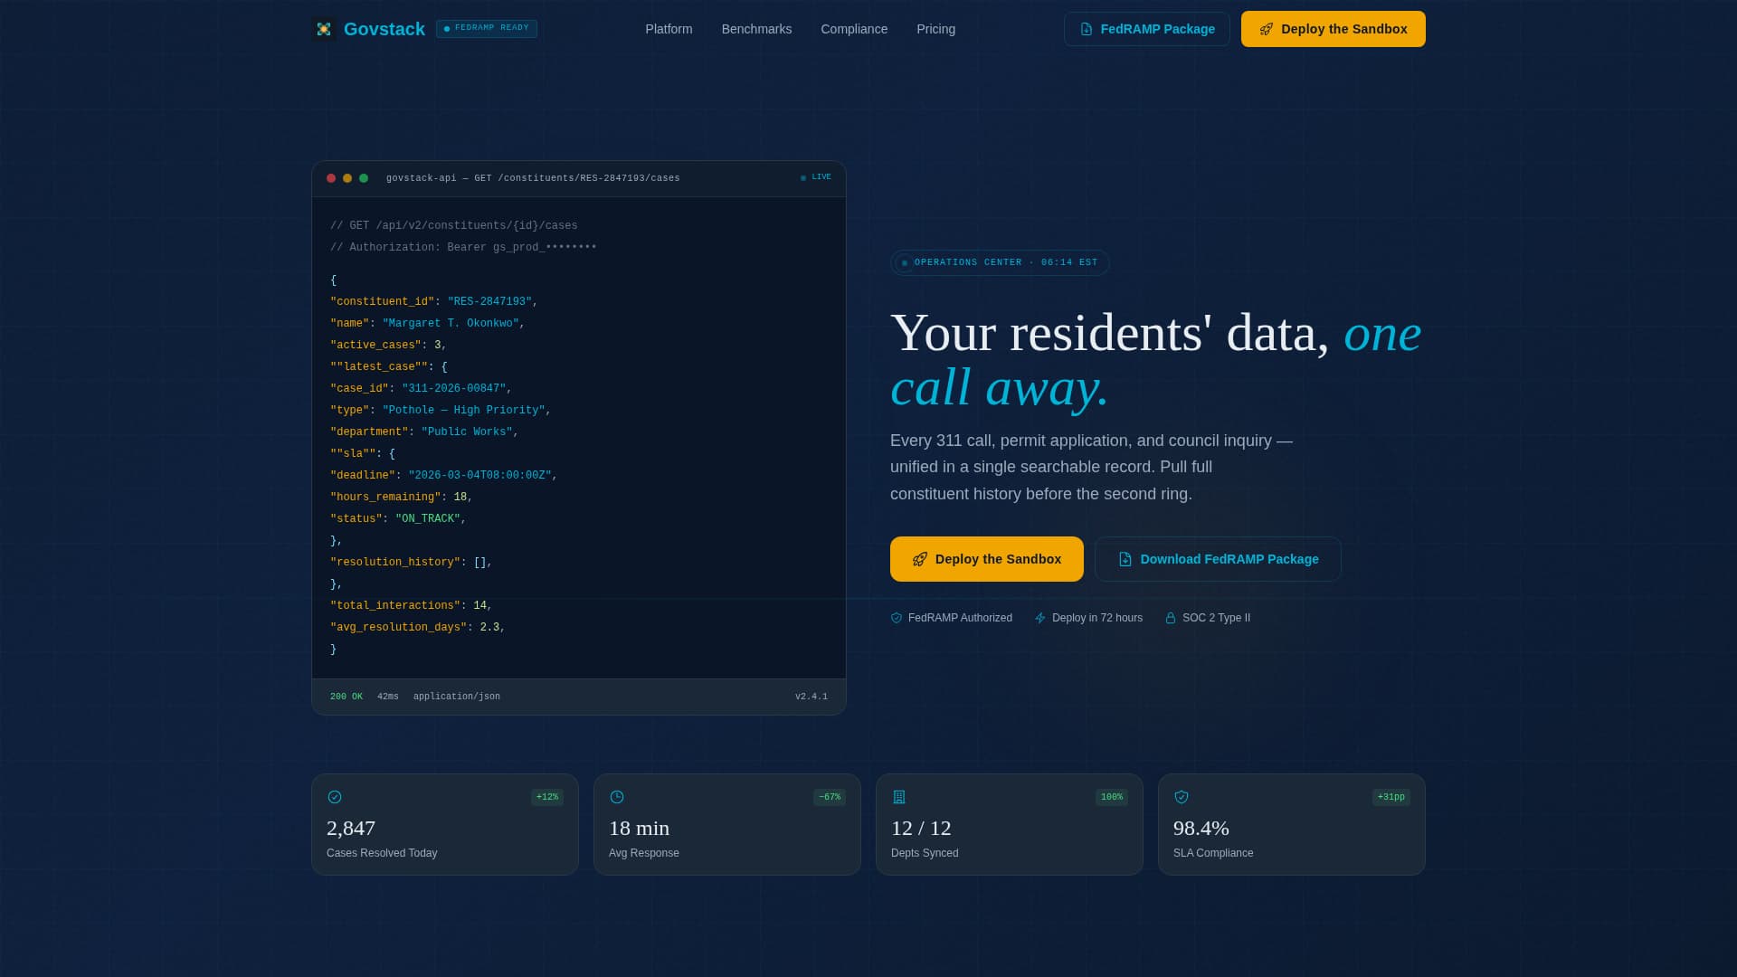Click the +31pp badge
Image resolution: width=1737 pixels, height=977 pixels.
click(x=1391, y=797)
